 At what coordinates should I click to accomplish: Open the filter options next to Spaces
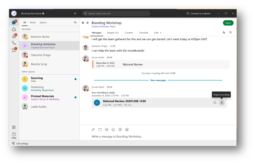point(75,22)
